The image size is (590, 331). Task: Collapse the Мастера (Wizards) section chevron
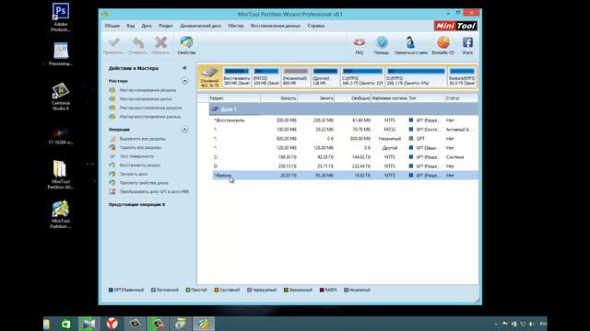(x=184, y=81)
